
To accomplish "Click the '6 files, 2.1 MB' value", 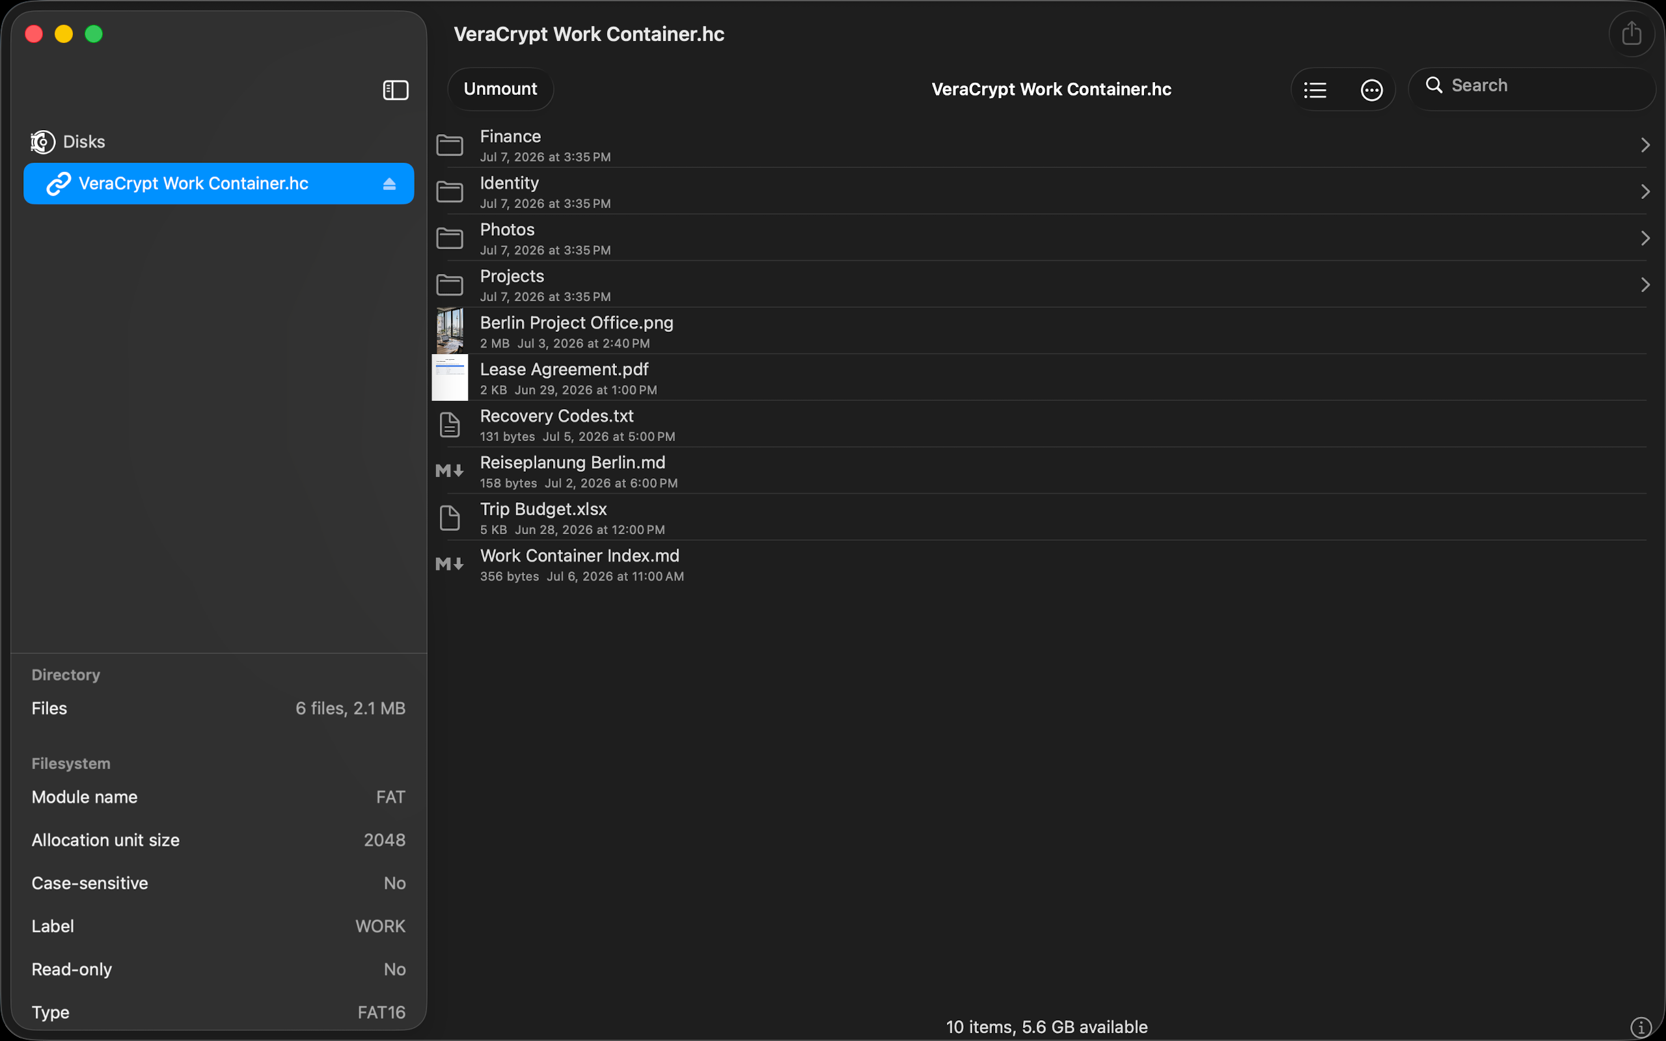I will [x=350, y=709].
